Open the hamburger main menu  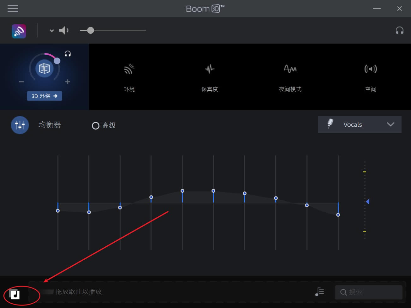13,9
